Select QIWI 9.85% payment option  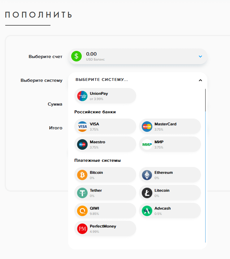105,211
